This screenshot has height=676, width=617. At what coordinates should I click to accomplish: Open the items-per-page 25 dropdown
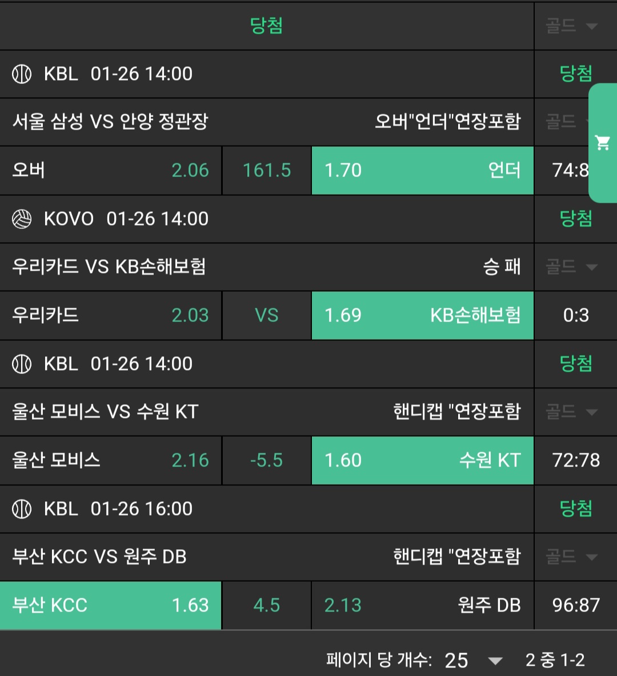point(472,661)
